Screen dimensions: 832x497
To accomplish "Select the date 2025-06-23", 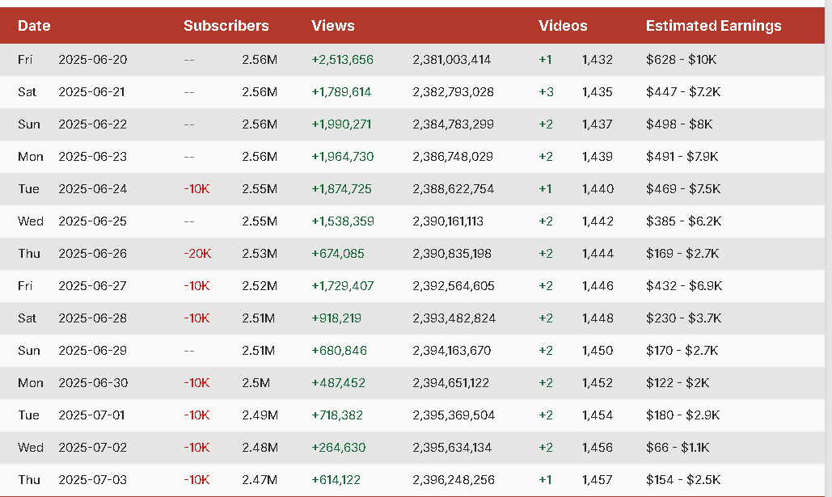I will pyautogui.click(x=93, y=157).
